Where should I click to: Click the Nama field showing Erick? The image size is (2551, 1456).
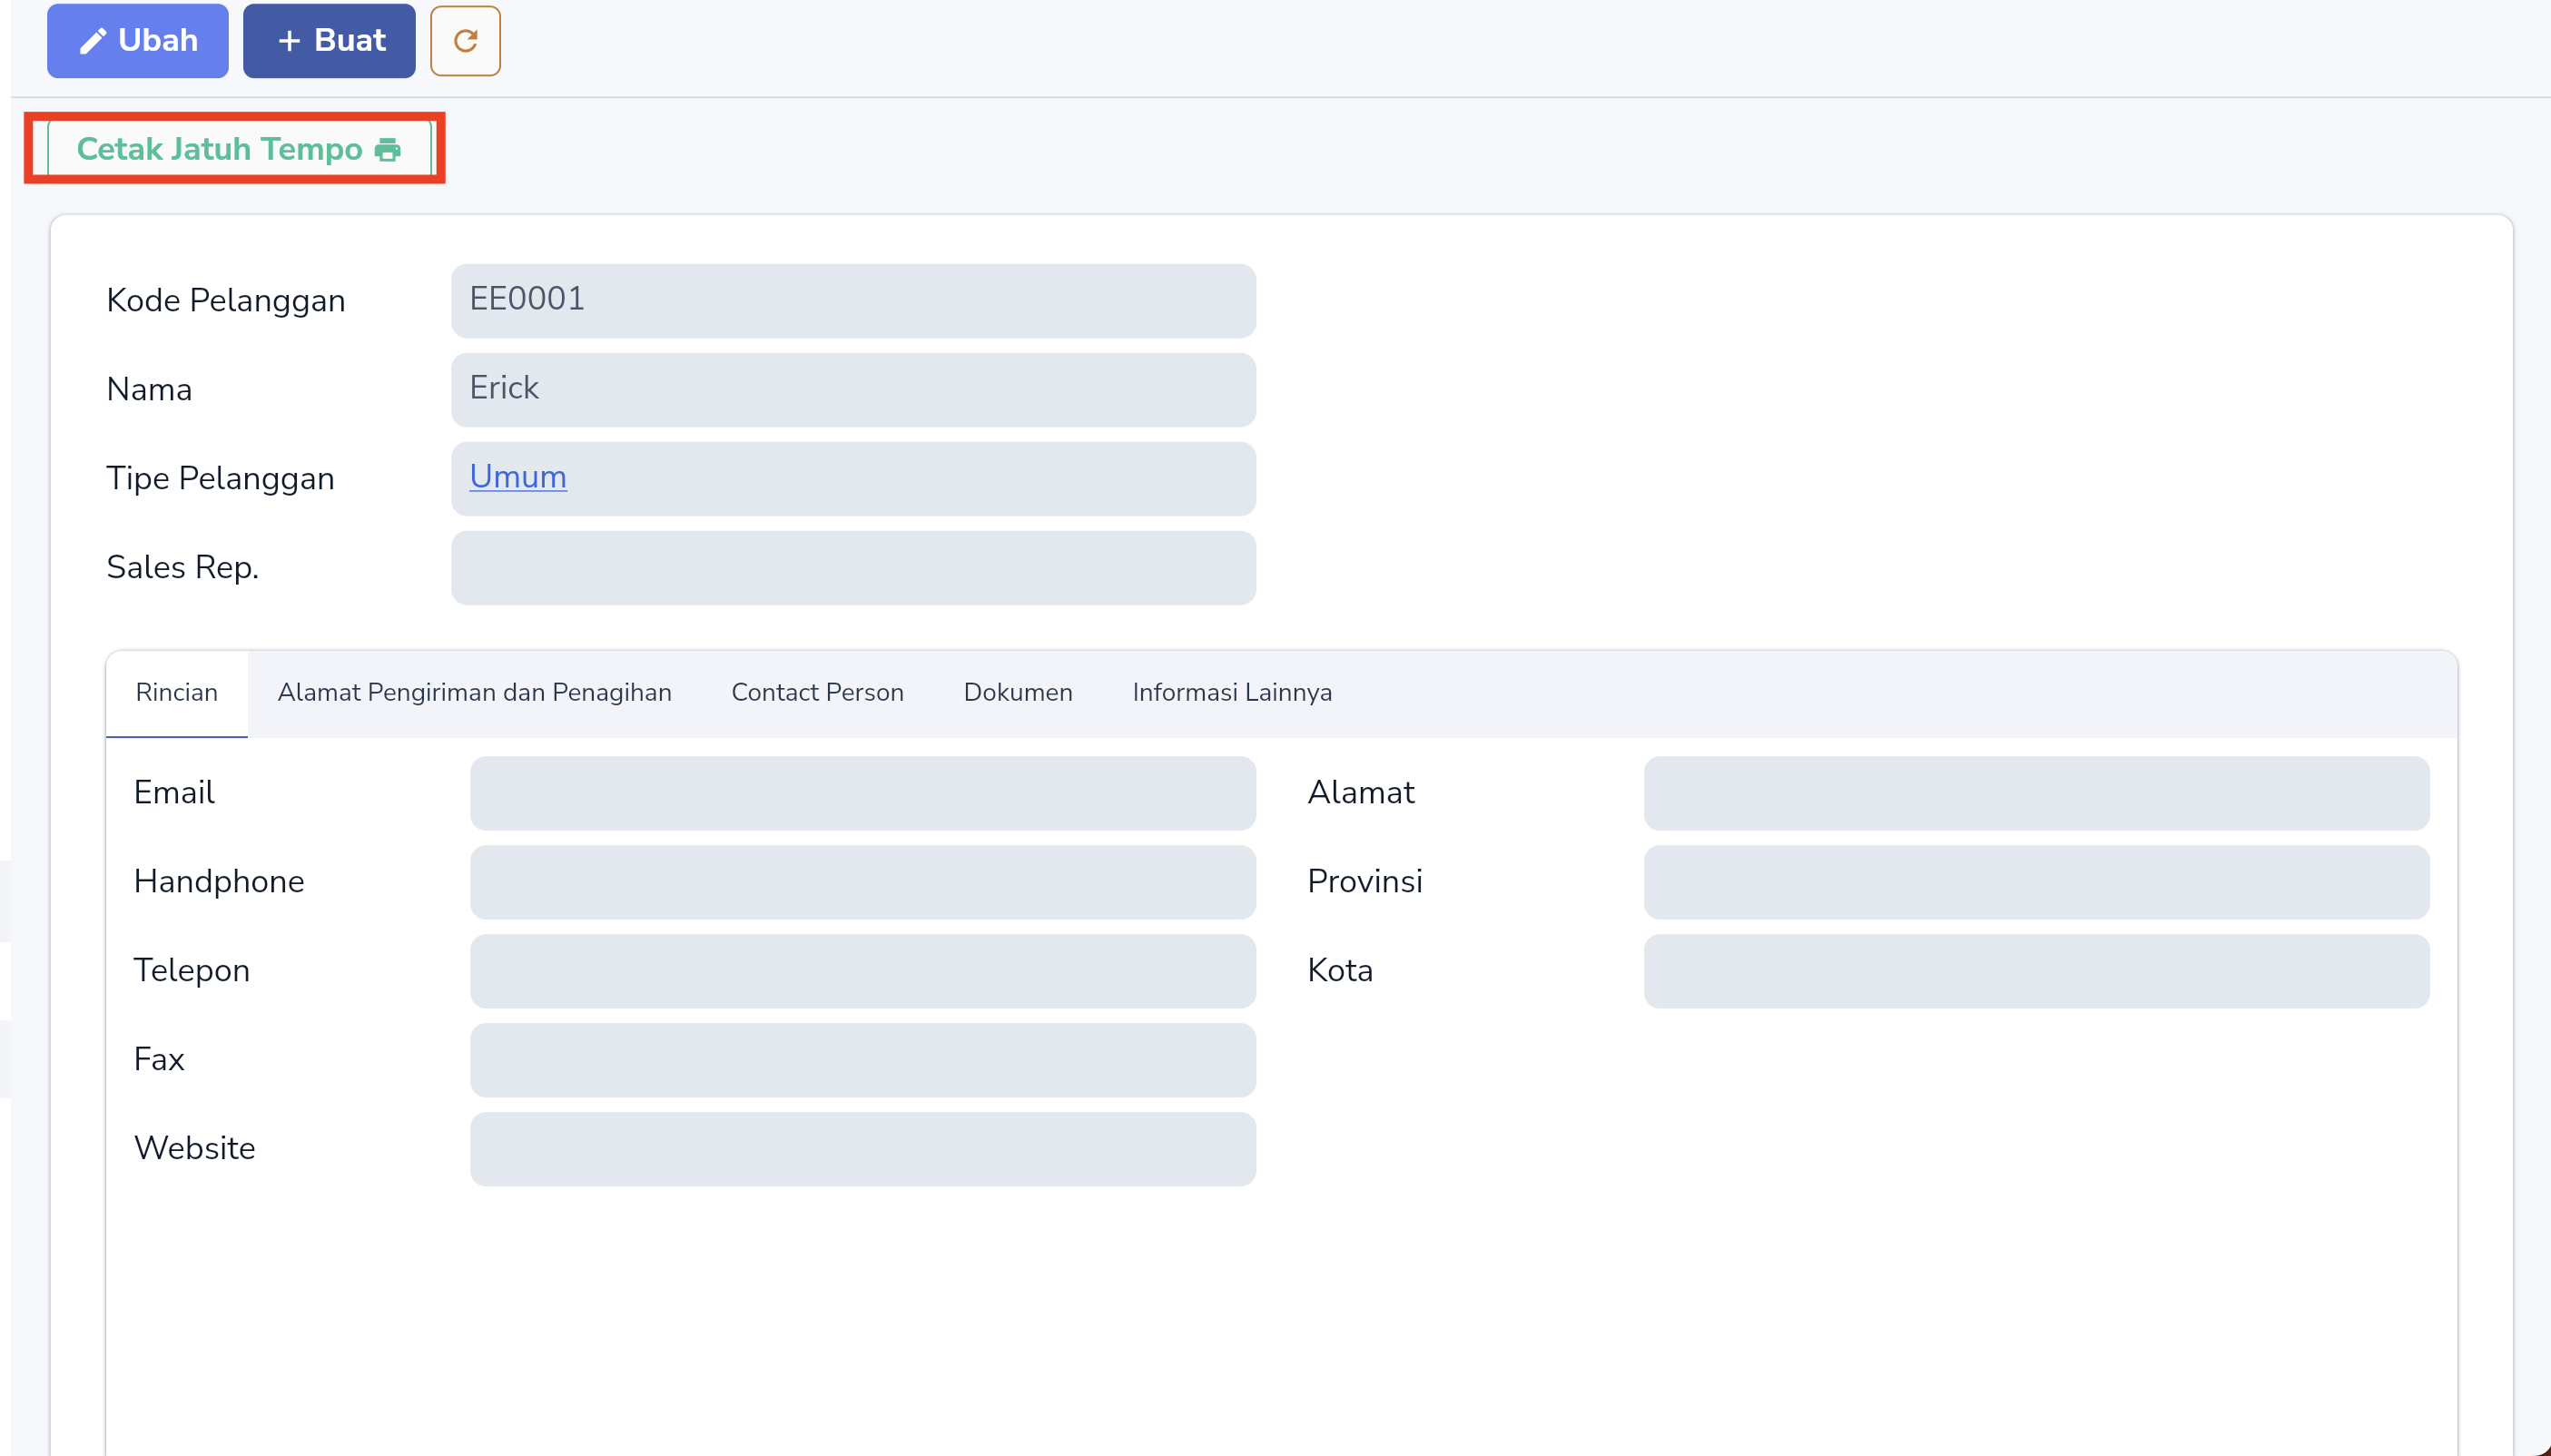click(853, 390)
